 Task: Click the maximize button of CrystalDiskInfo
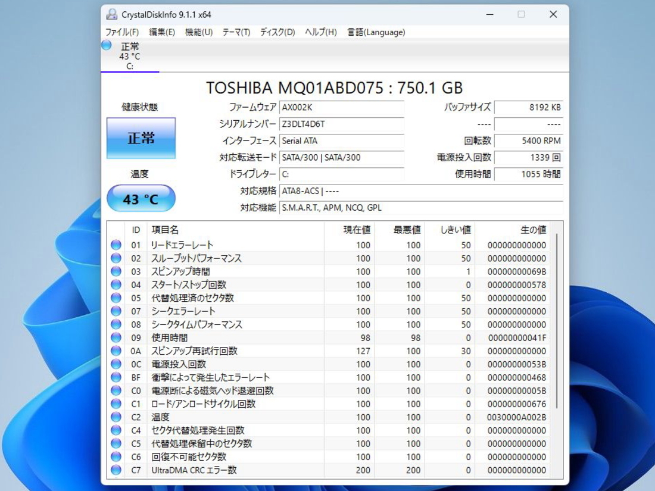point(522,15)
